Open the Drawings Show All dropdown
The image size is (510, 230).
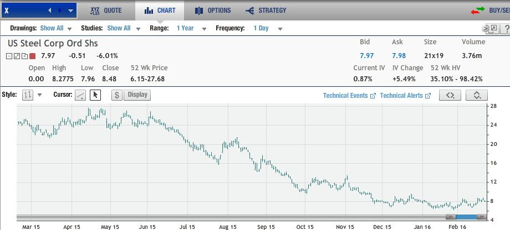pos(55,28)
